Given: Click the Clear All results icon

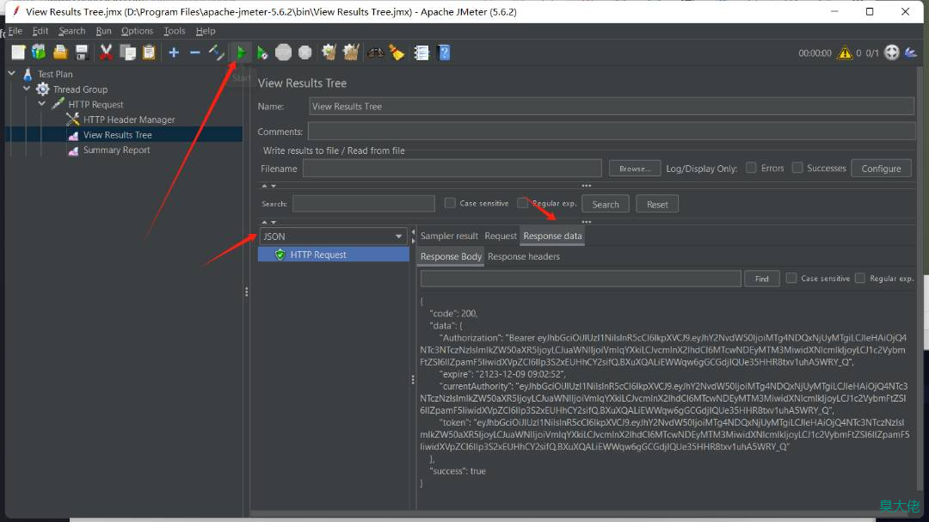Looking at the screenshot, I should (351, 52).
